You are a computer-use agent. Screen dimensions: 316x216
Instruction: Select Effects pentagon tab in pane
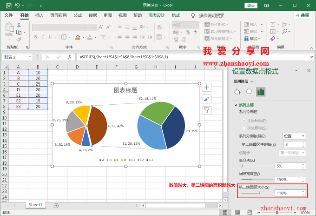249,92
